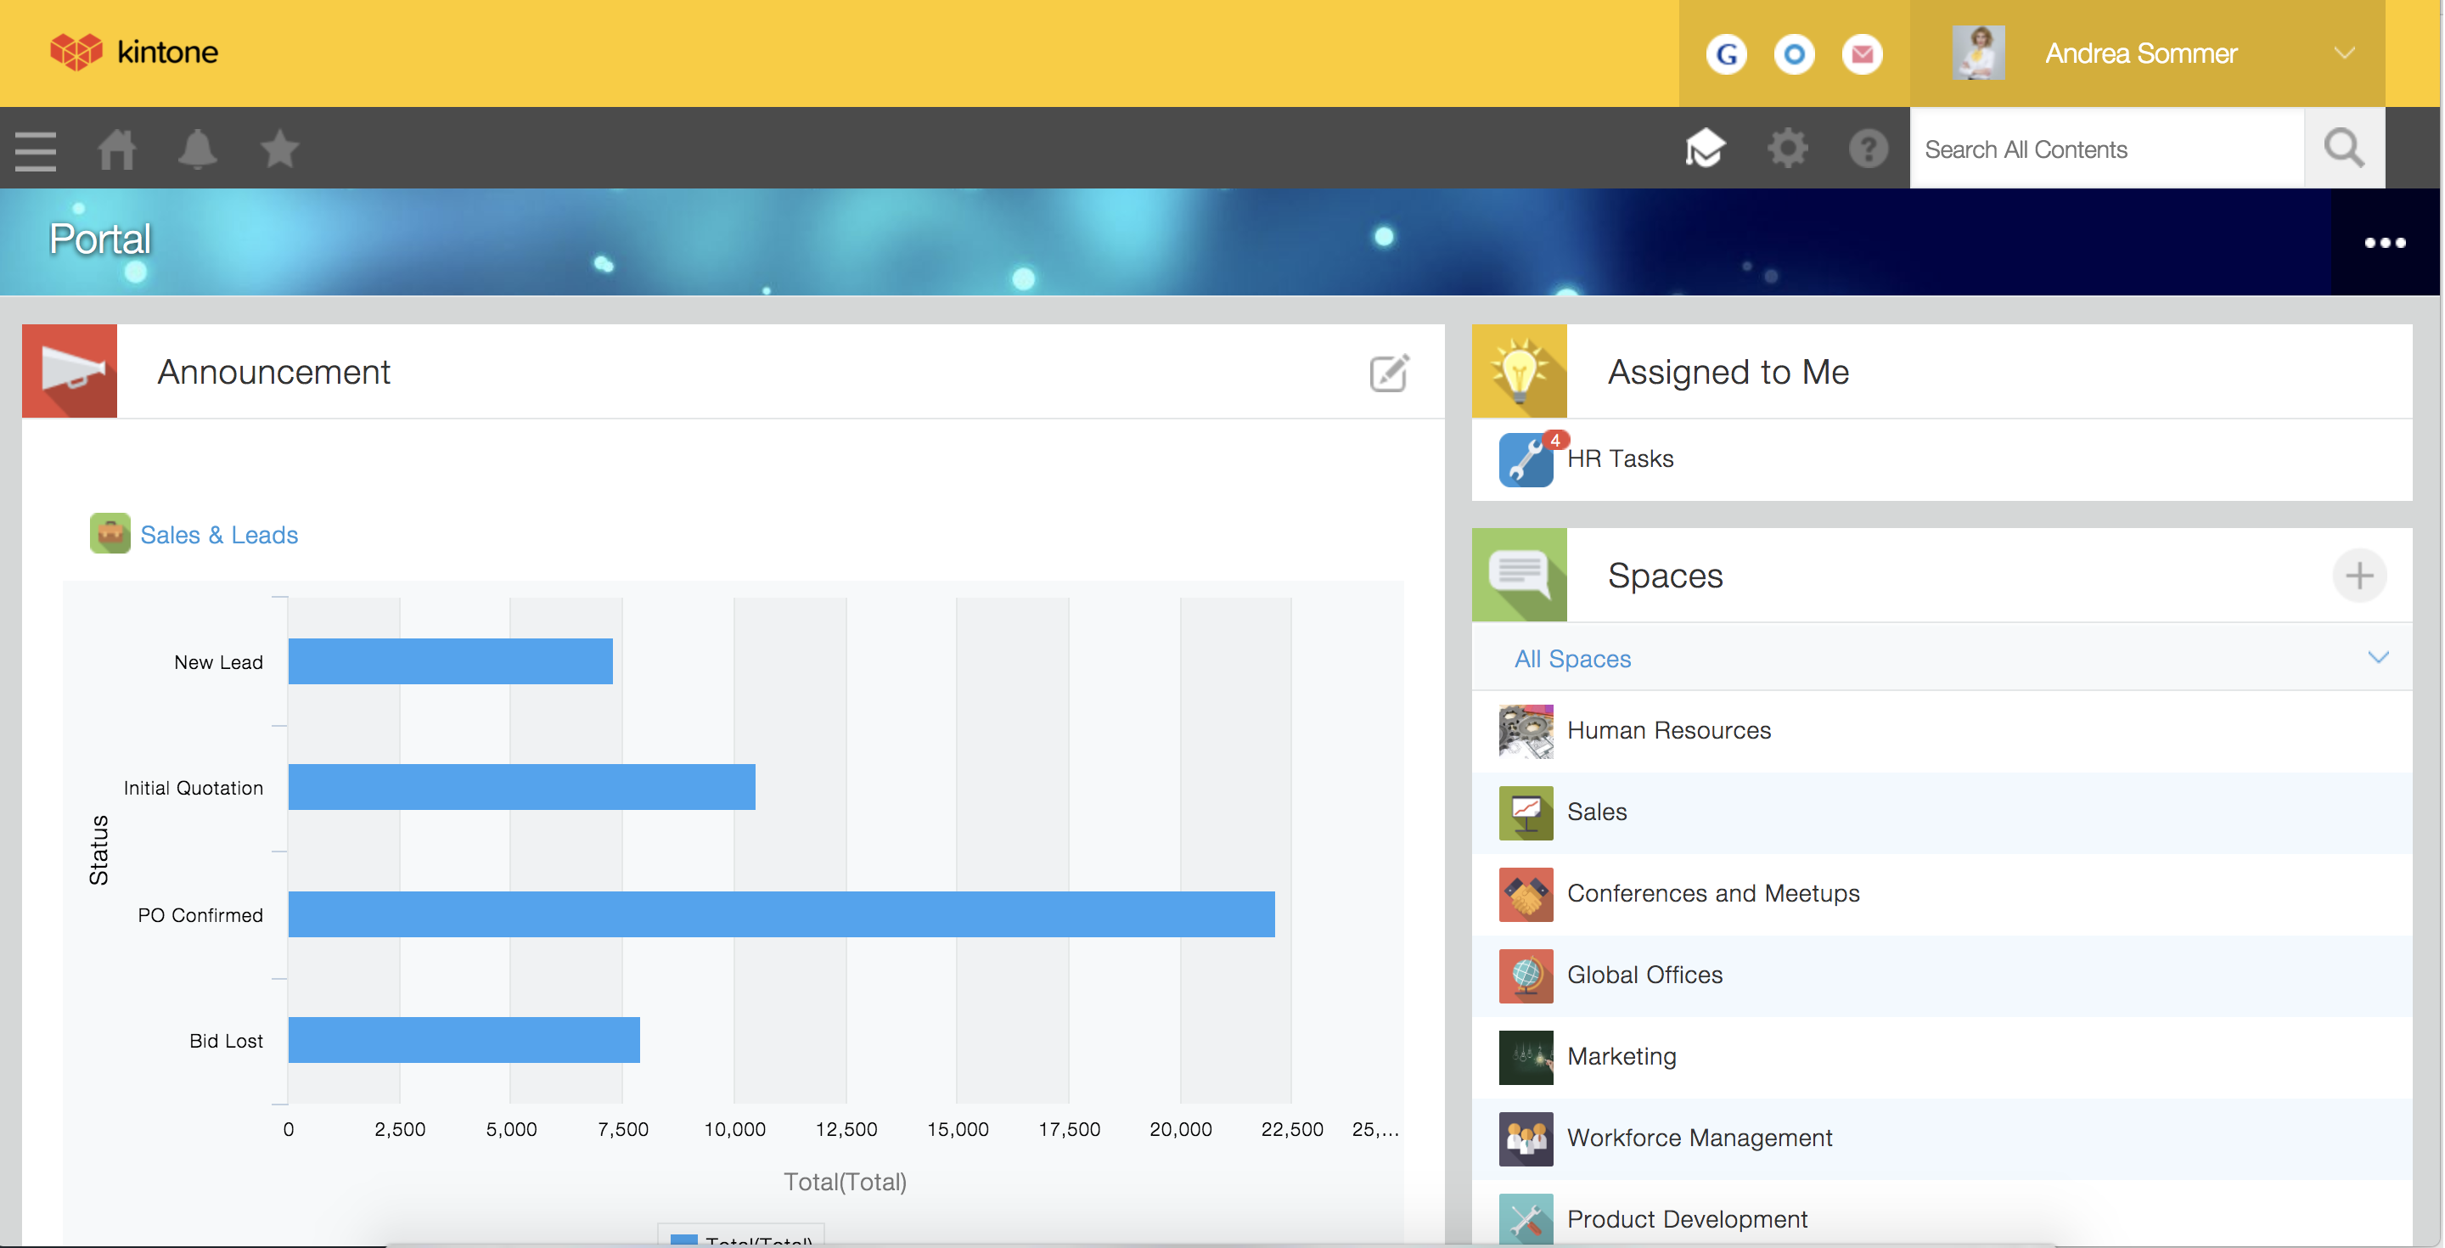Click the Google G shortcut icon
This screenshot has width=2445, height=1248.
pyautogui.click(x=1727, y=54)
